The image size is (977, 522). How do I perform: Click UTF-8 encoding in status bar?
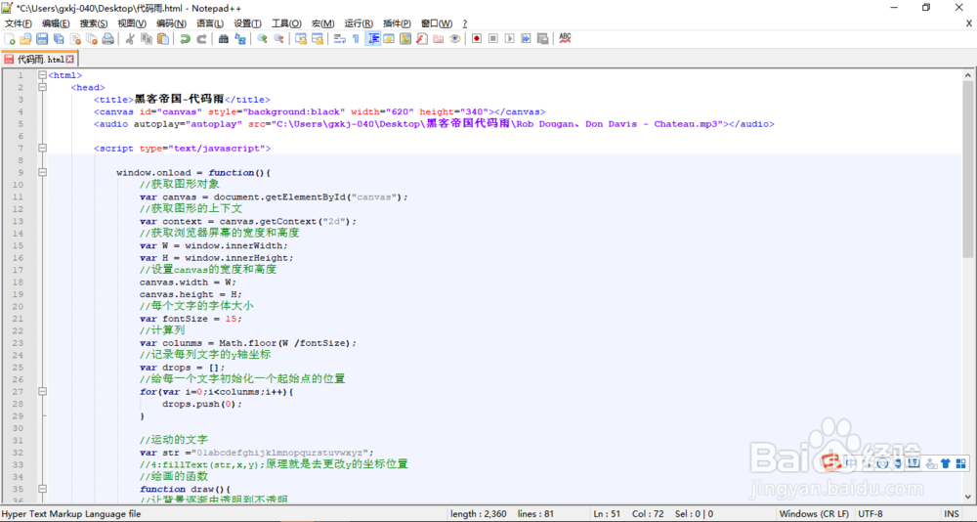click(x=870, y=514)
